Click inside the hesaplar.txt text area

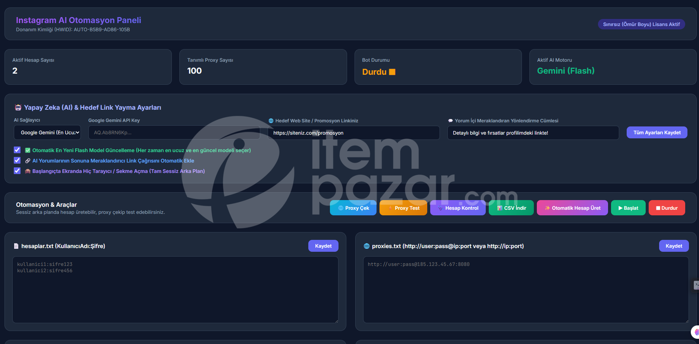point(175,290)
